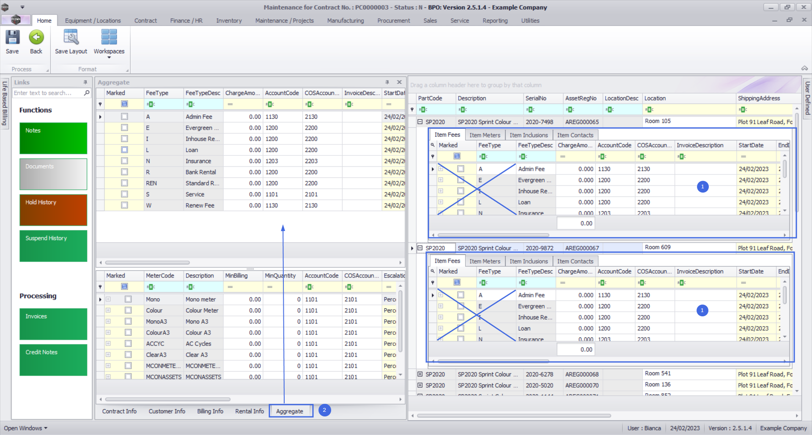Tick the Service fee checkbox

(124, 194)
